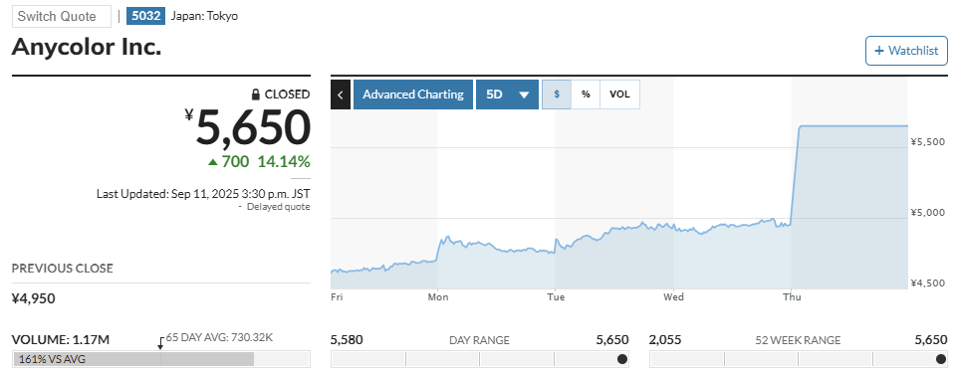Click the plus icon on the Watchlist button
The height and width of the screenshot is (376, 958).
coord(879,51)
